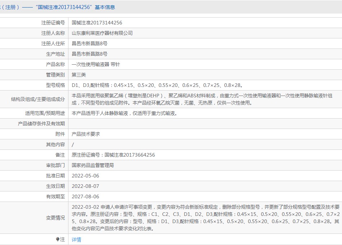Click the 注册人住所 address value 昌邑市新昌路8号
This screenshot has height=245, width=342.
pyautogui.click(x=89, y=43)
